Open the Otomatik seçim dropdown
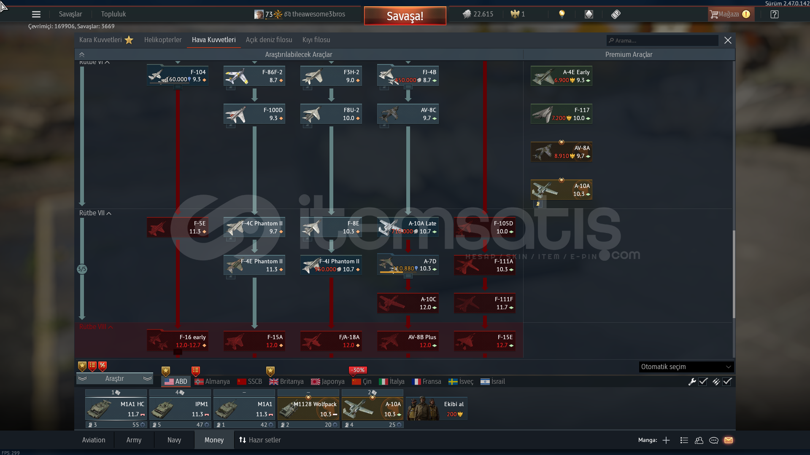The image size is (810, 455). tap(686, 367)
